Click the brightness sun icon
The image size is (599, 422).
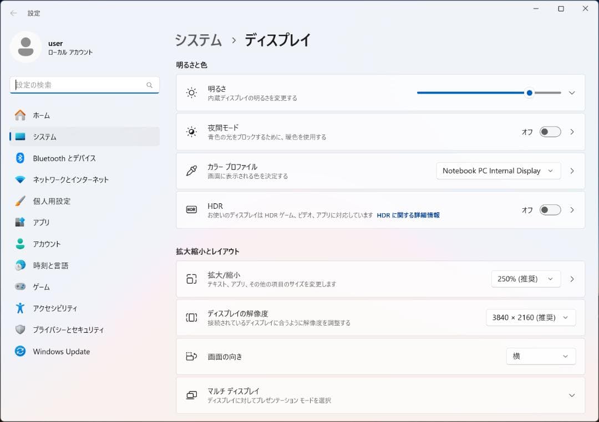pyautogui.click(x=191, y=92)
